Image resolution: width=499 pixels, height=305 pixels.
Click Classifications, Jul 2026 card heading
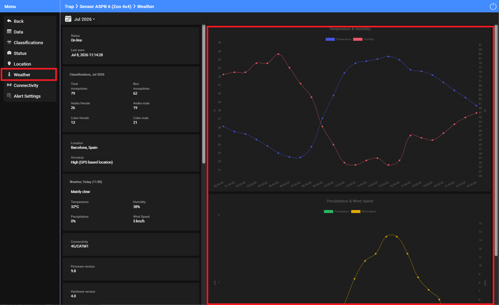[87, 75]
